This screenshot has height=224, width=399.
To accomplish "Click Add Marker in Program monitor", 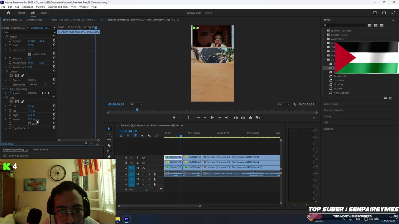I will tap(174, 118).
